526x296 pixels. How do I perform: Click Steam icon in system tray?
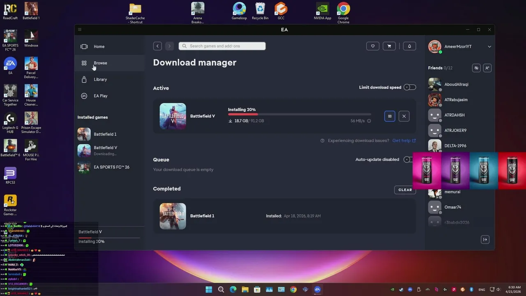[401, 289]
